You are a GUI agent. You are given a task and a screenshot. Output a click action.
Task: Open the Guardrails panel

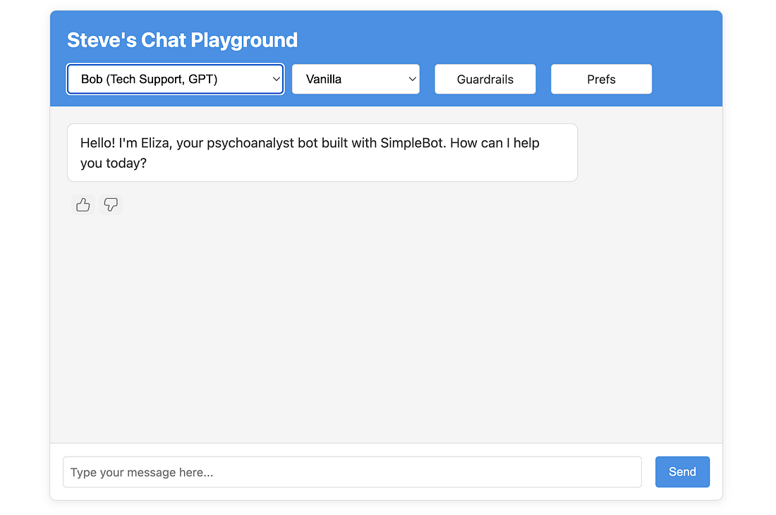[485, 79]
